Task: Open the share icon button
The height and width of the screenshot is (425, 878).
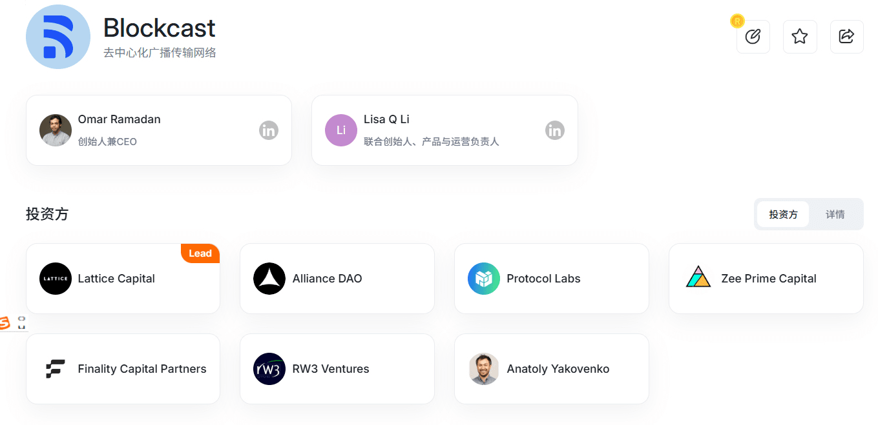Action: [x=846, y=37]
